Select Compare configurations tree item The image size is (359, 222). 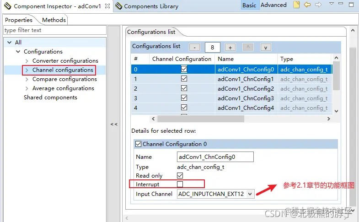(64, 79)
